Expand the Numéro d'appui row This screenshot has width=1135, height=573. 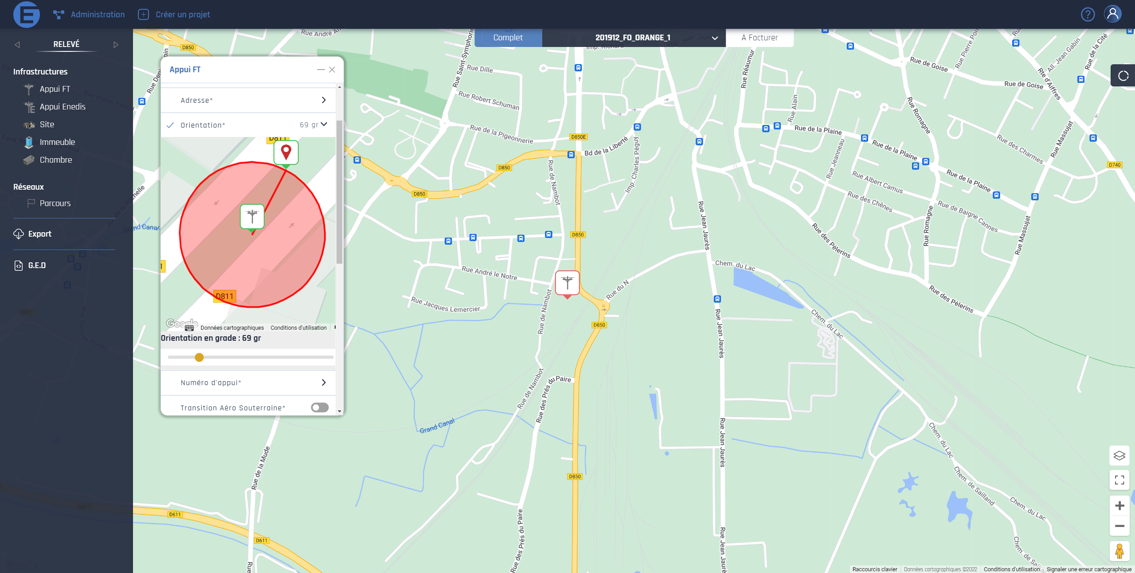click(323, 382)
